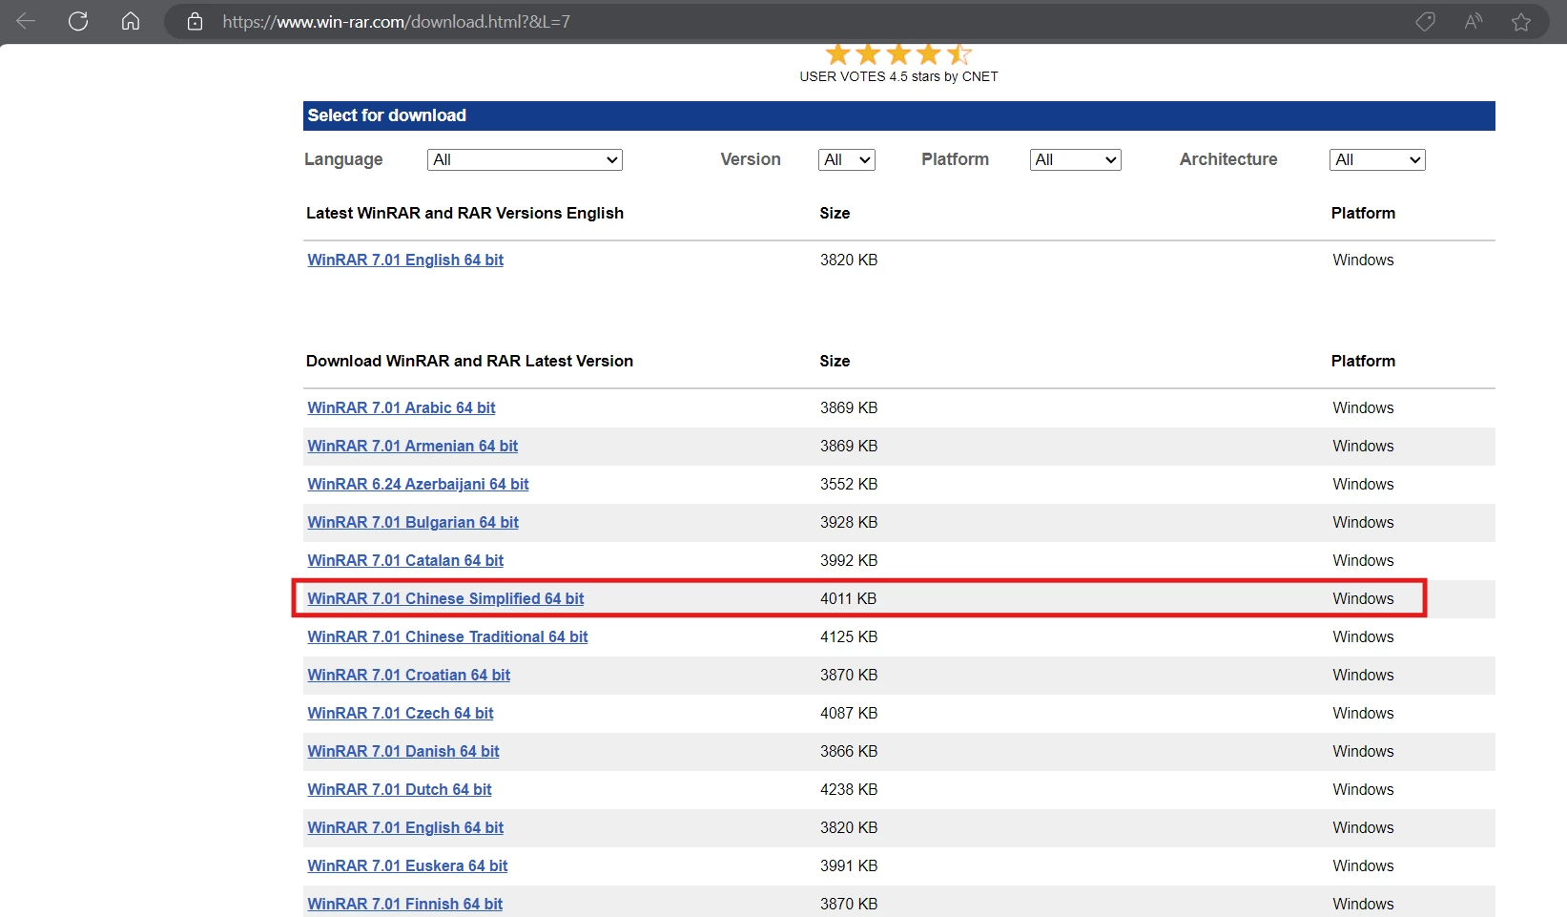The height and width of the screenshot is (917, 1567).
Task: Download WinRAR 7.01 Chinese Simplified 64 bit
Action: [445, 598]
